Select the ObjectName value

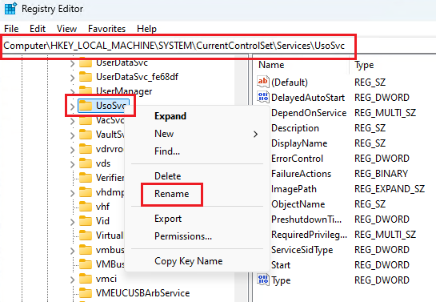pyautogui.click(x=298, y=204)
